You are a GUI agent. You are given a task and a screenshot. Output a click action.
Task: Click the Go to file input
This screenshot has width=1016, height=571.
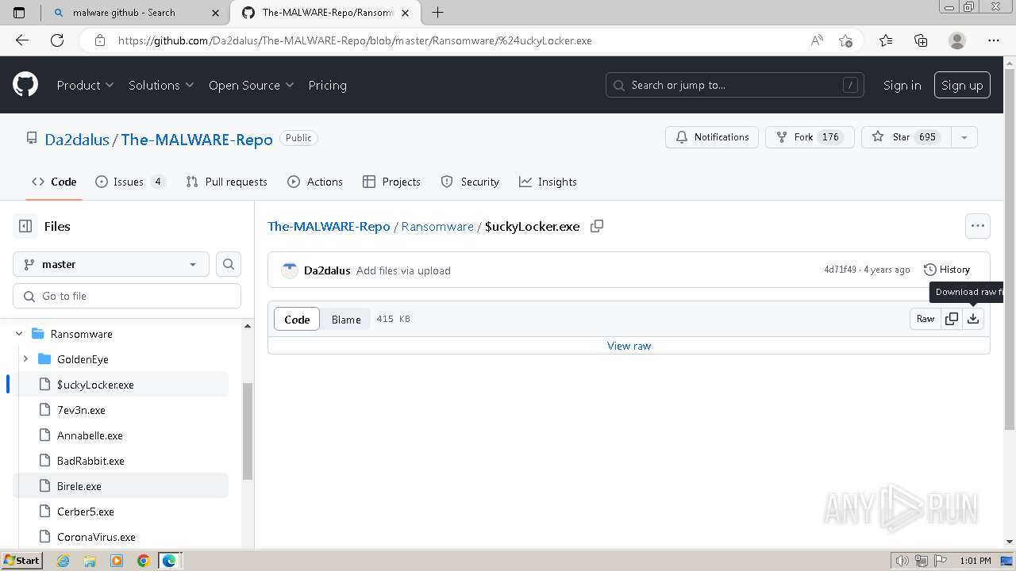tap(127, 296)
